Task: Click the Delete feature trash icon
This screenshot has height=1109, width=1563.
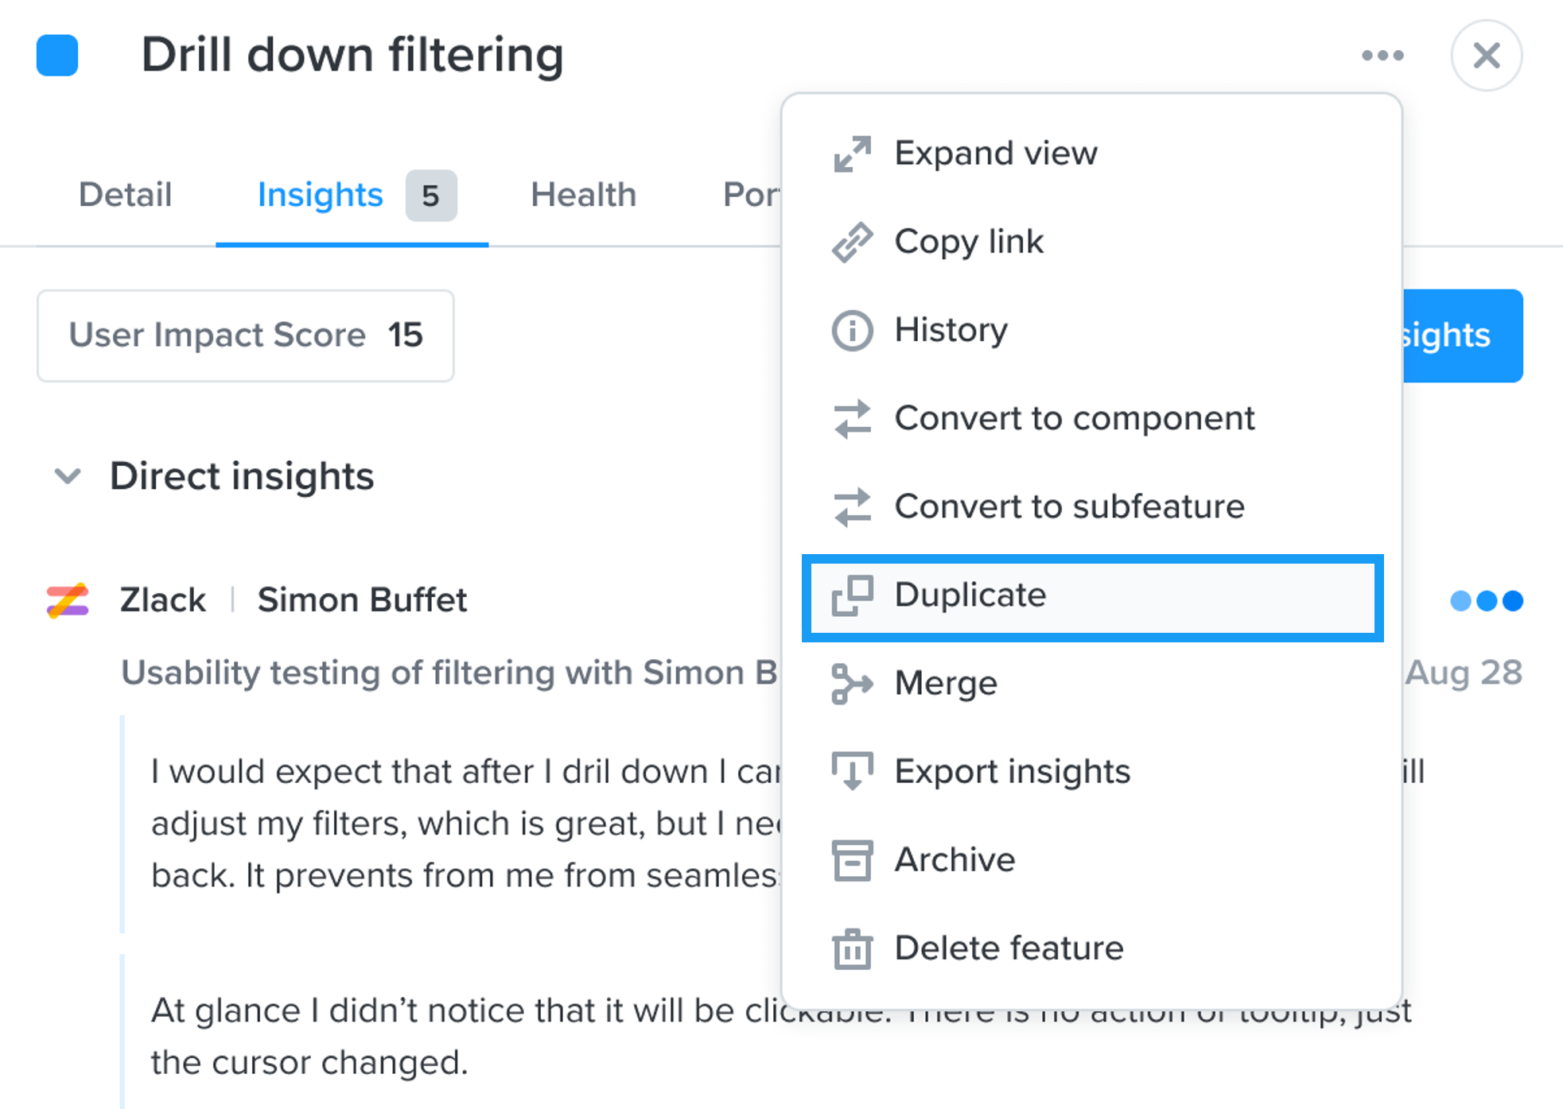Action: point(852,948)
